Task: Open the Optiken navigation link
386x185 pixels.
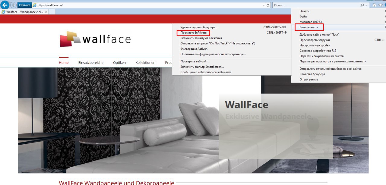Action: coord(119,63)
